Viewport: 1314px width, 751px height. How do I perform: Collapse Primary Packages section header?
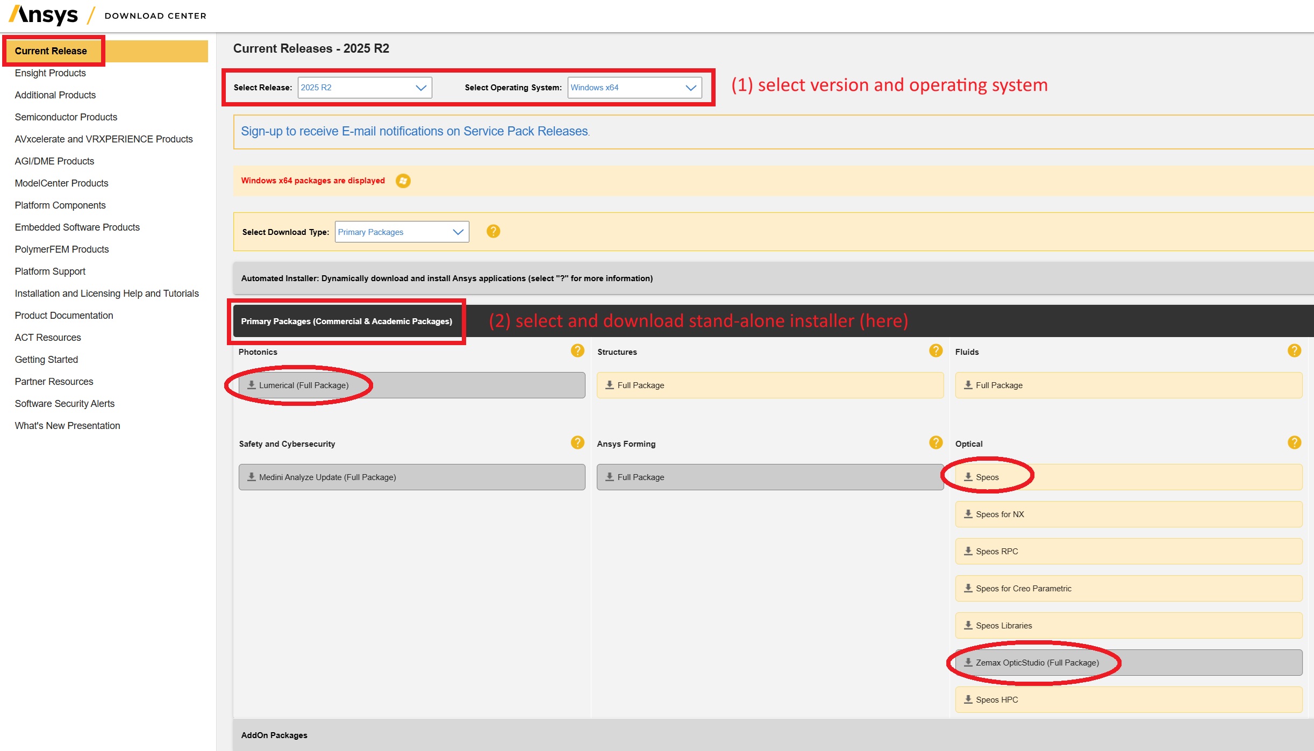pyautogui.click(x=773, y=321)
